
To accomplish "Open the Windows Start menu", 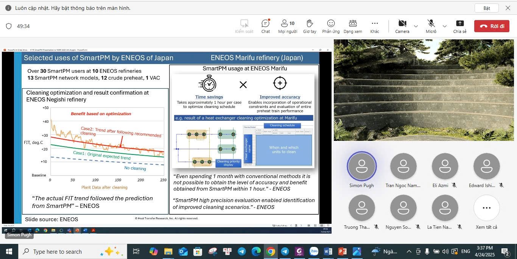I will pos(9,251).
